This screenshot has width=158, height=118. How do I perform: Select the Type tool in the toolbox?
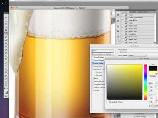tap(6, 66)
